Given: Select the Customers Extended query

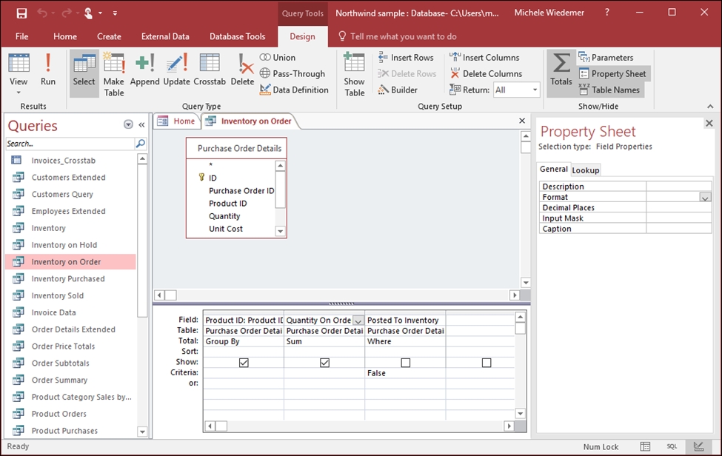Looking at the screenshot, I should click(68, 177).
